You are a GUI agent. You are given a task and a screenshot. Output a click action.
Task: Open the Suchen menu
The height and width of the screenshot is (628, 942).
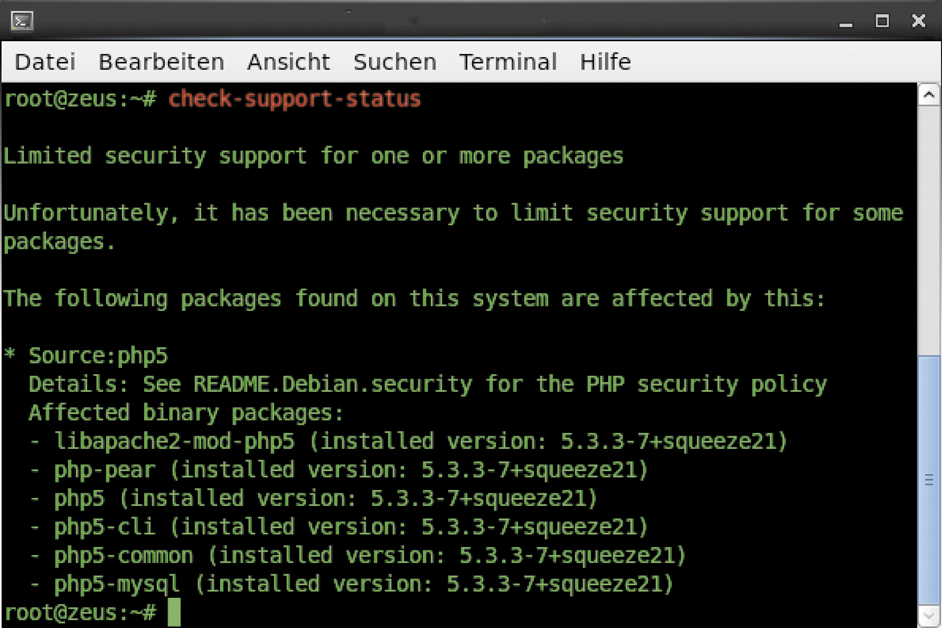pos(394,62)
